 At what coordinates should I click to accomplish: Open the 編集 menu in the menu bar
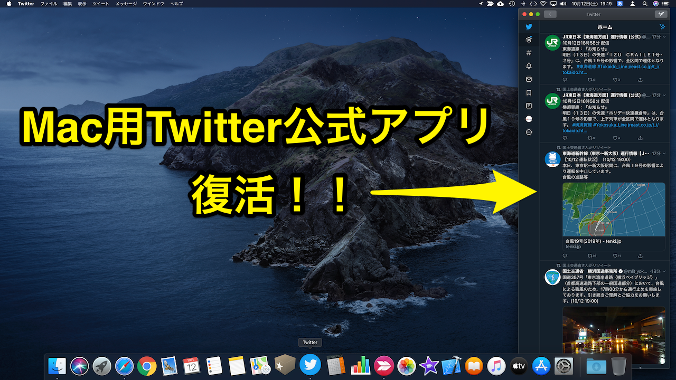(68, 4)
